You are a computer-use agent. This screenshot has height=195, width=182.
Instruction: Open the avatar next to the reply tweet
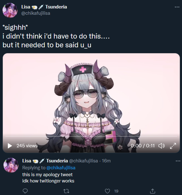pyautogui.click(x=11, y=165)
